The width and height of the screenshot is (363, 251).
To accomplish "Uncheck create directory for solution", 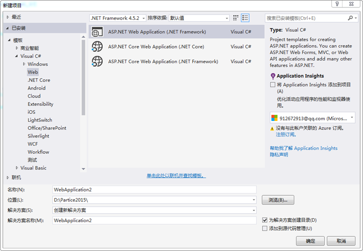I will point(264,220).
